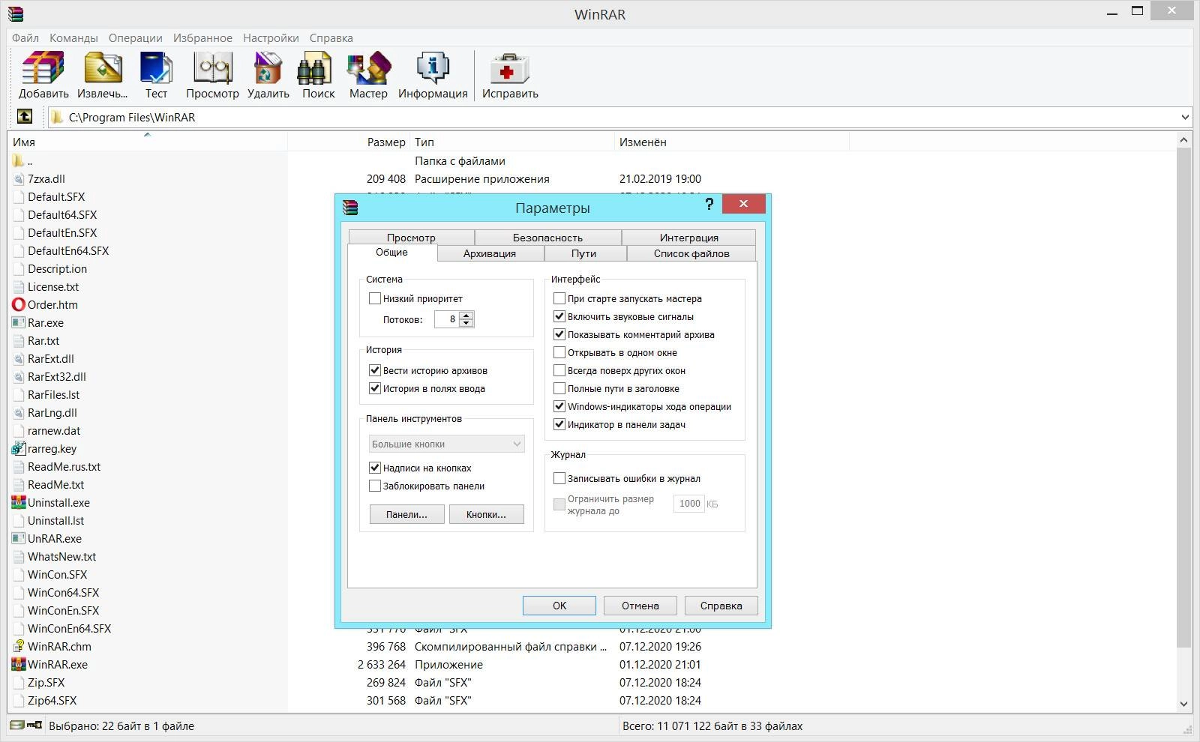Viewport: 1200px width, 742px height.
Task: Toggle Надписи на кнопках checkbox
Action: pos(375,468)
